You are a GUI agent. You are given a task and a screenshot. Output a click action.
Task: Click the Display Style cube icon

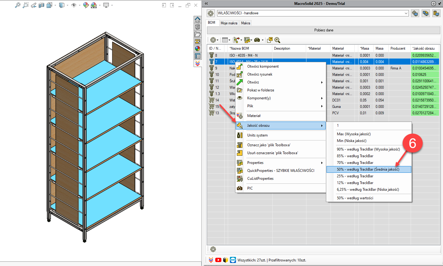point(62,5)
